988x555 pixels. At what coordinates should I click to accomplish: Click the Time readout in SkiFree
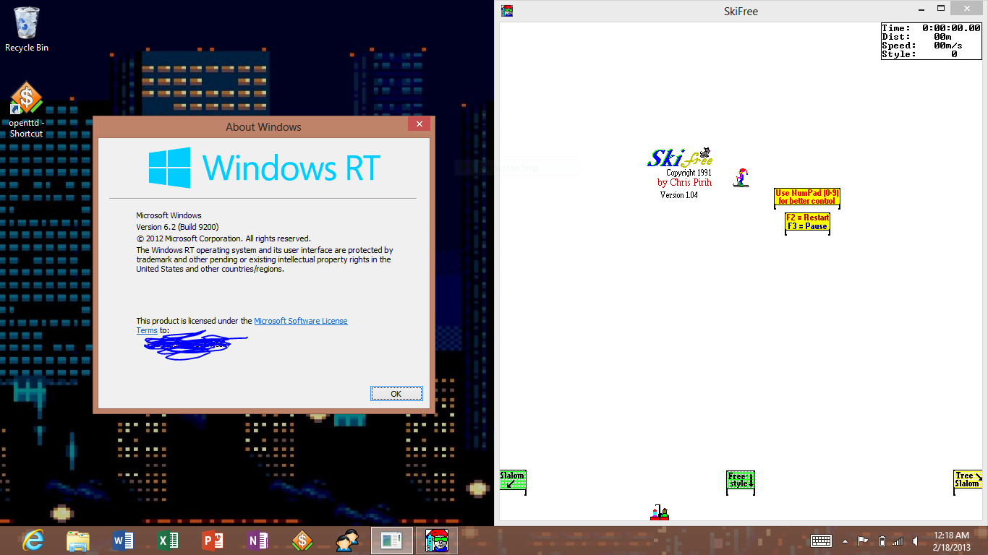point(932,28)
